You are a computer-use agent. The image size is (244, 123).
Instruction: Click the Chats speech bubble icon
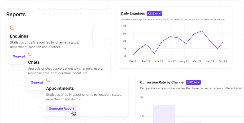point(30,54)
